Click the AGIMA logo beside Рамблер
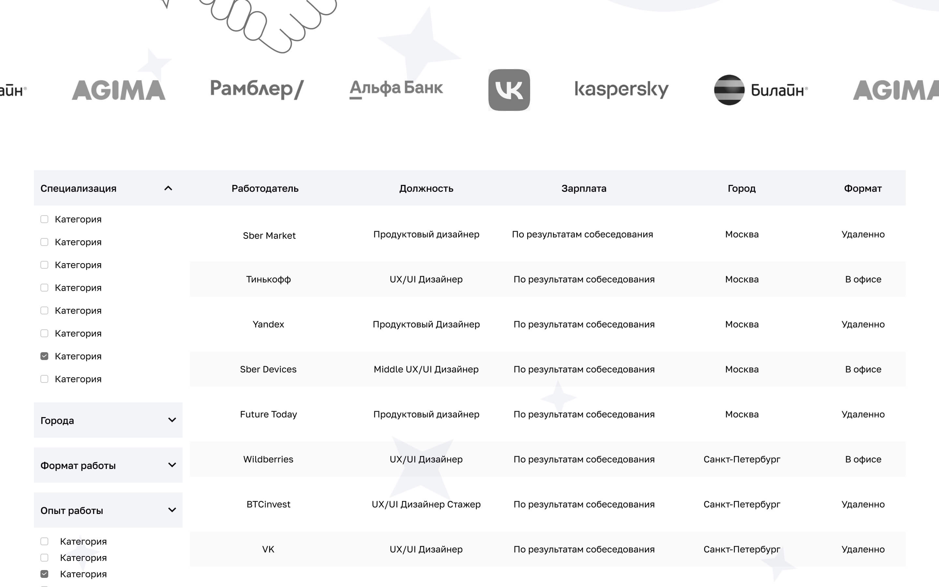This screenshot has width=939, height=587. [119, 90]
